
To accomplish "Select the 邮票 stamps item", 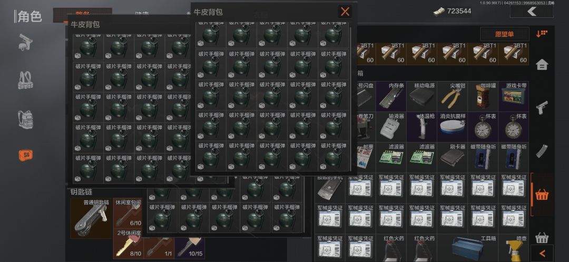I will [x=366, y=157].
